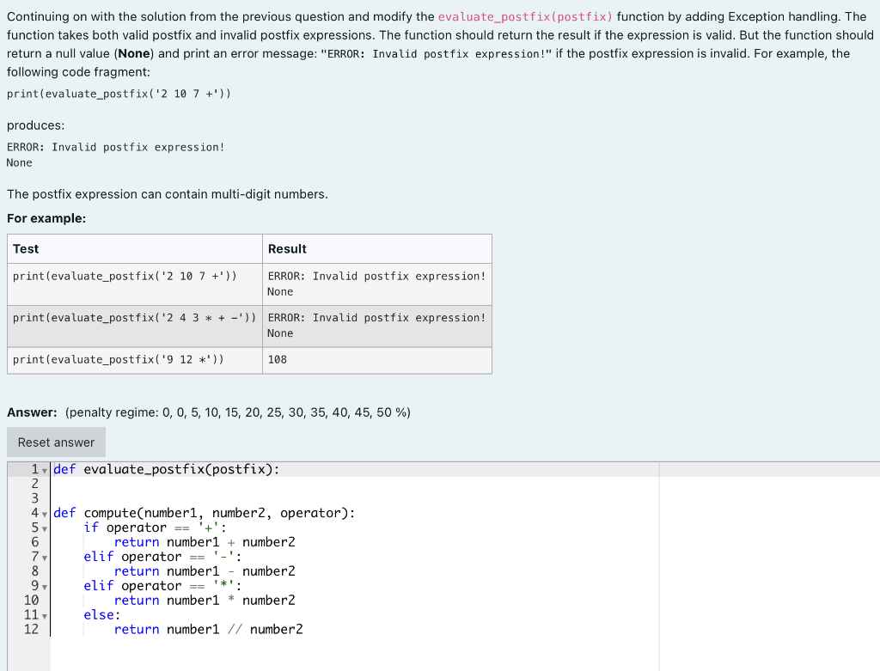Click the ERROR message cell in first row
This screenshot has width=880, height=671.
(376, 284)
